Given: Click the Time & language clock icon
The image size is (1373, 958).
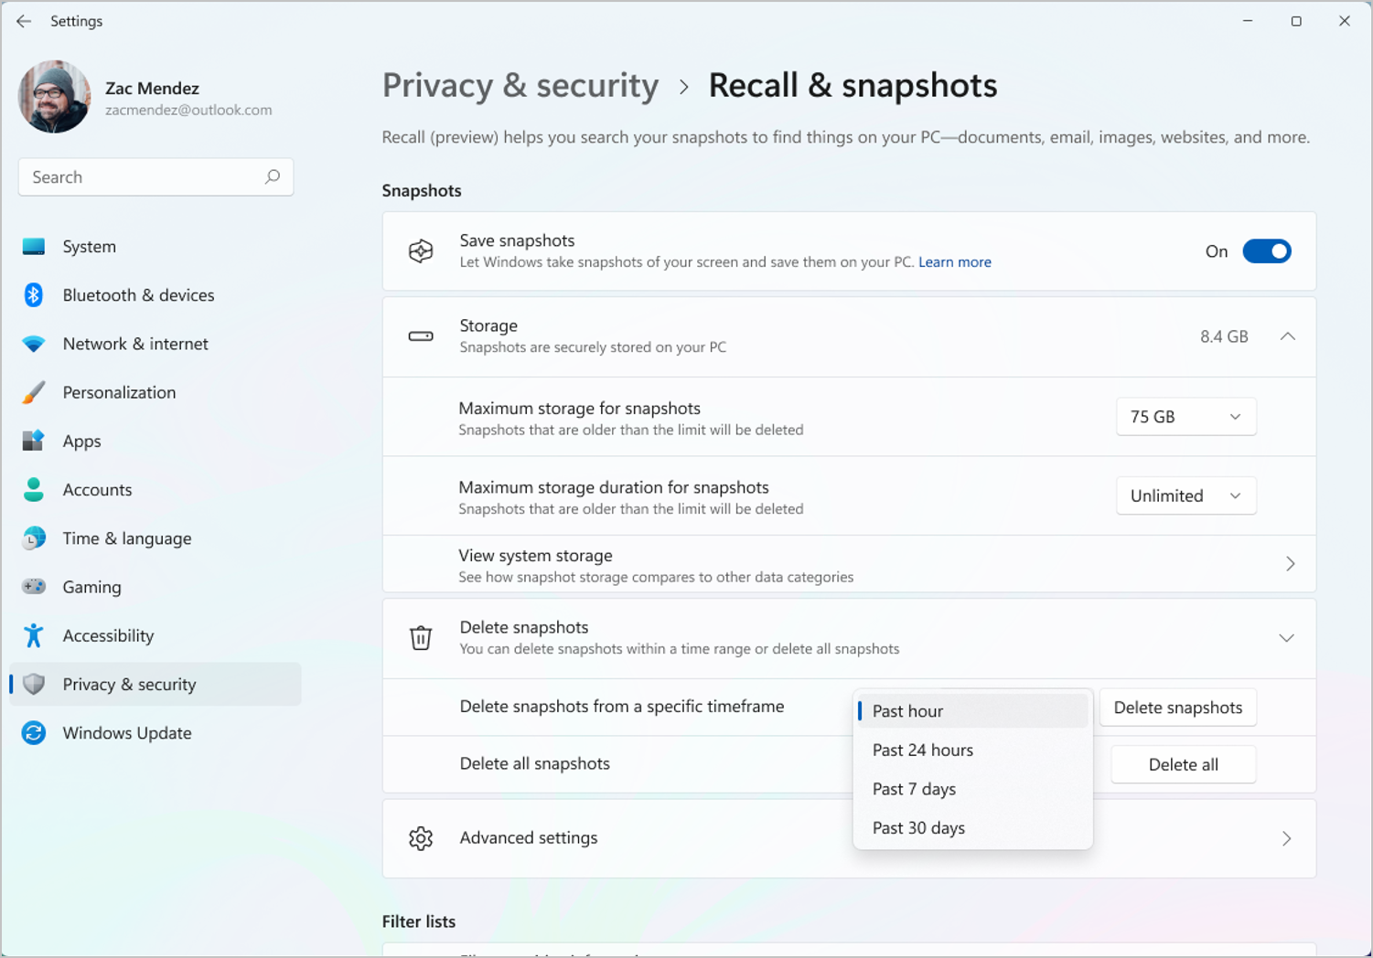Looking at the screenshot, I should click(x=34, y=538).
